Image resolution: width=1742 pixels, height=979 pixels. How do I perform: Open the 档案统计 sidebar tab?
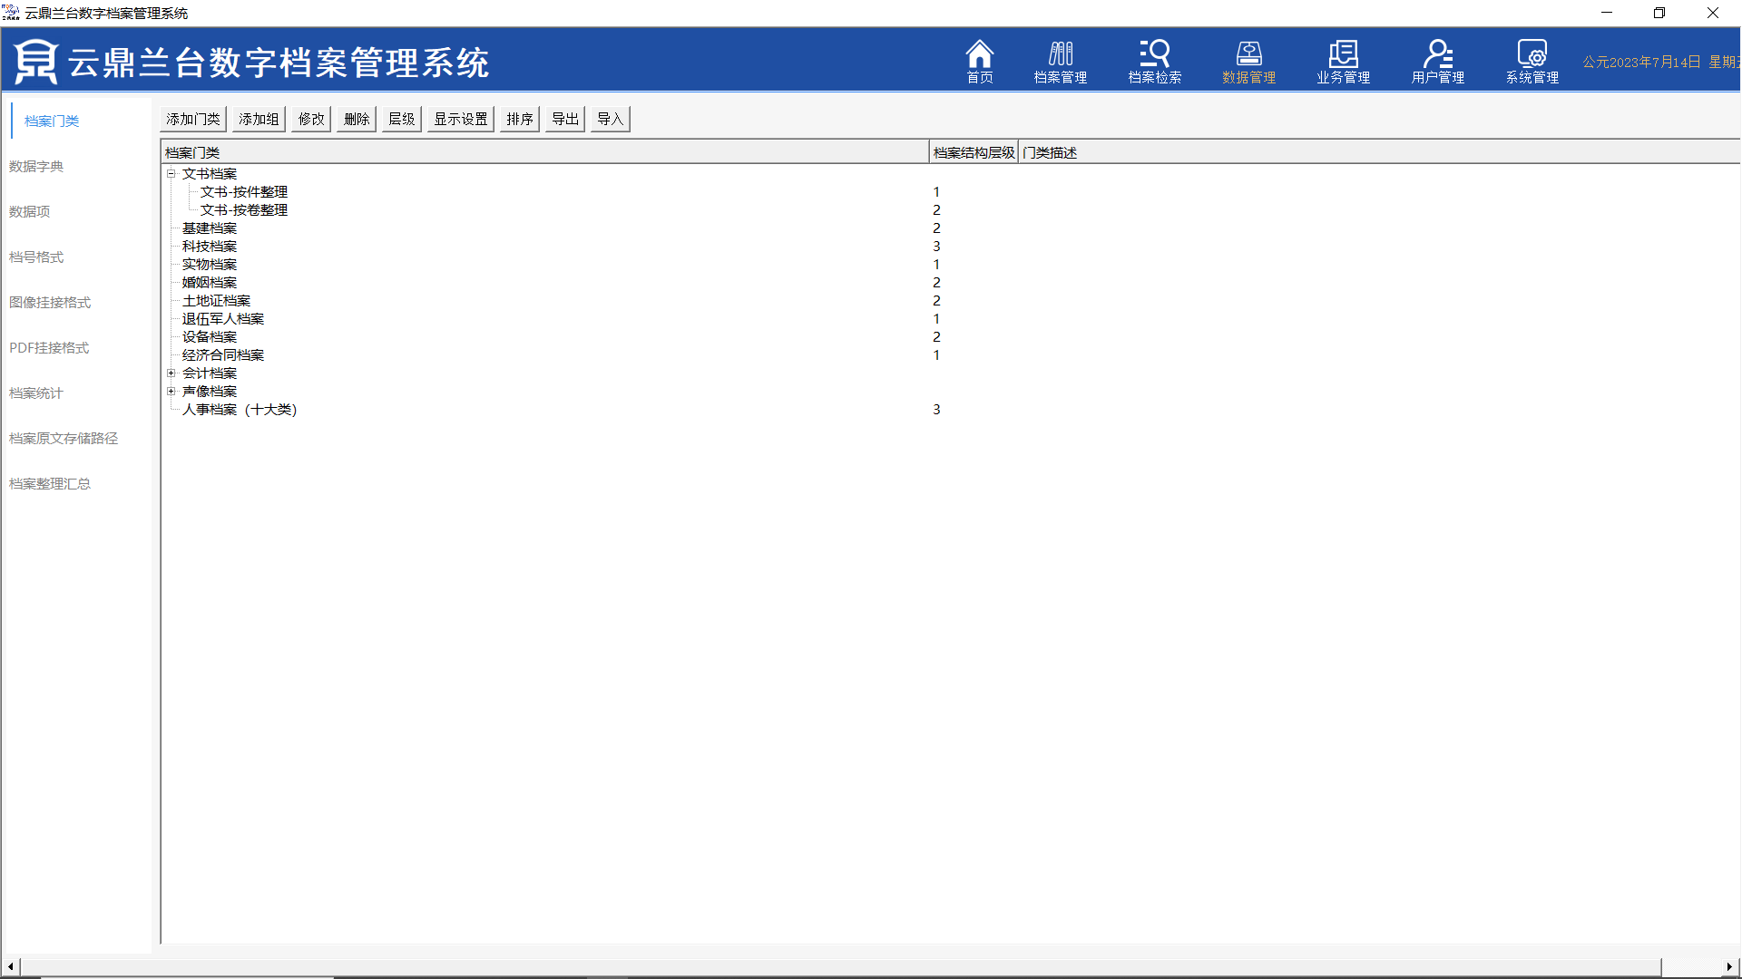36,393
